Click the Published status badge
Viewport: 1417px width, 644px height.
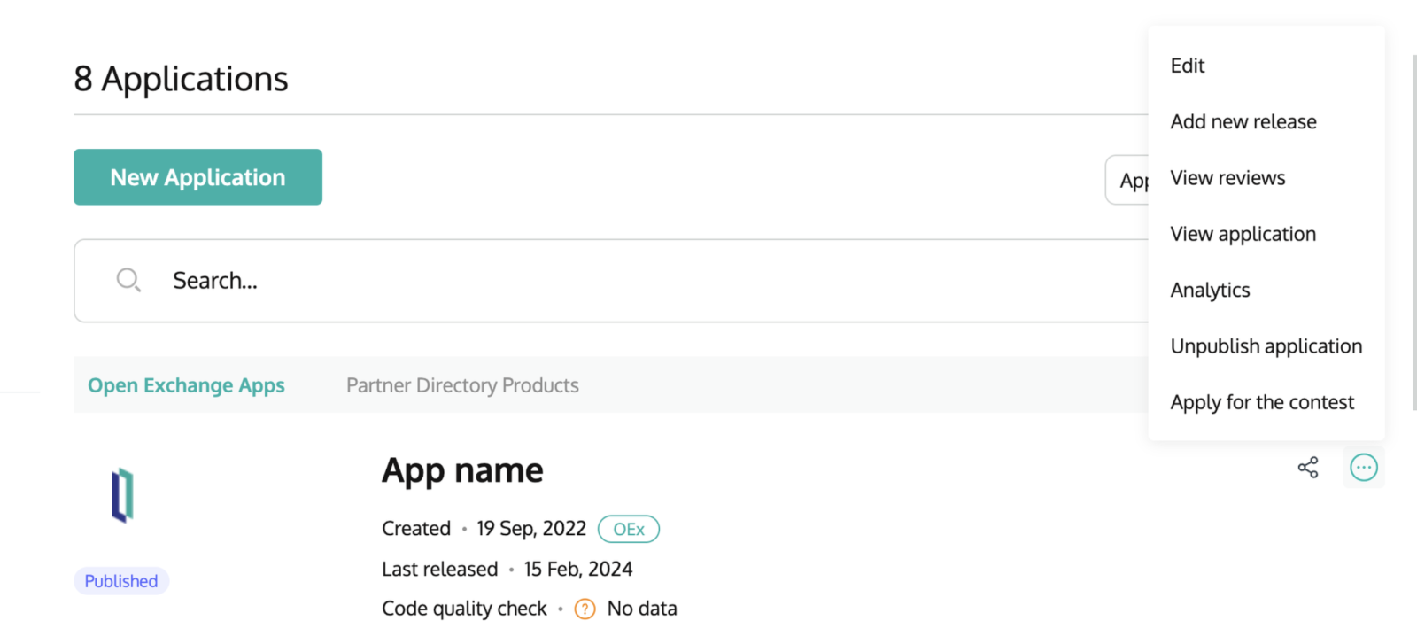(x=121, y=581)
